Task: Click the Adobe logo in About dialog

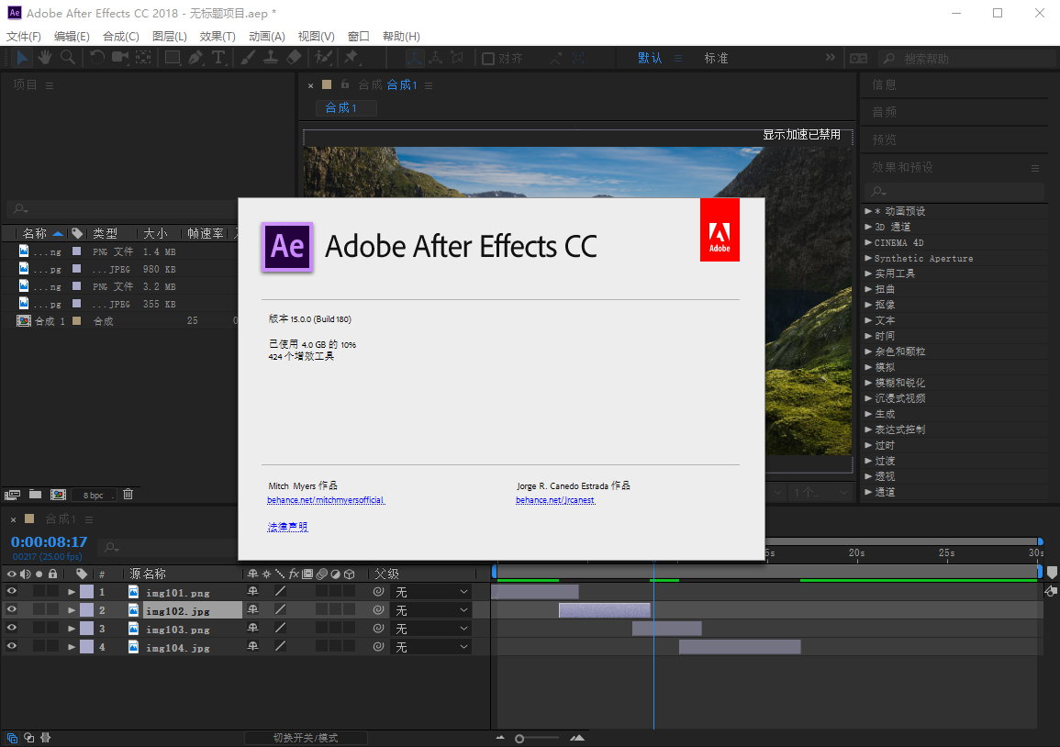Action: 720,229
